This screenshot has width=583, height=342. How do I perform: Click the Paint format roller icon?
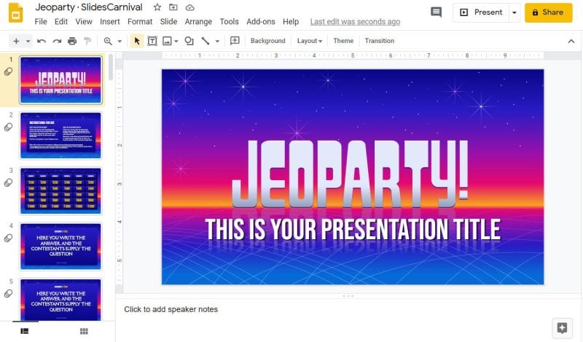[x=87, y=41]
